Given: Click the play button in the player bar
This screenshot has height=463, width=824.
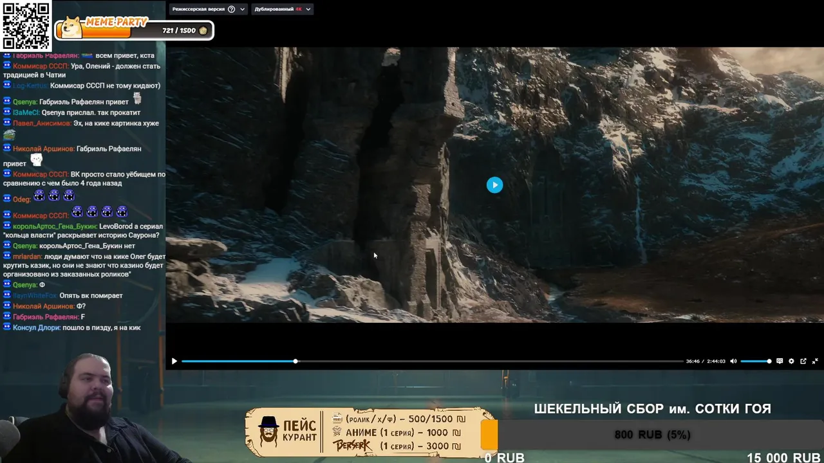Looking at the screenshot, I should tap(174, 361).
